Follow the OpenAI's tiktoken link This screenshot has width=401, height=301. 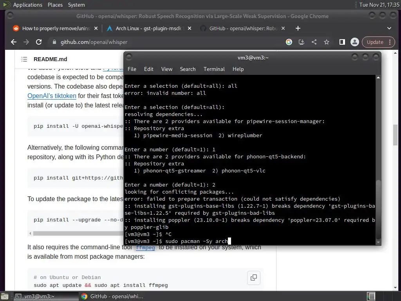(x=52, y=96)
